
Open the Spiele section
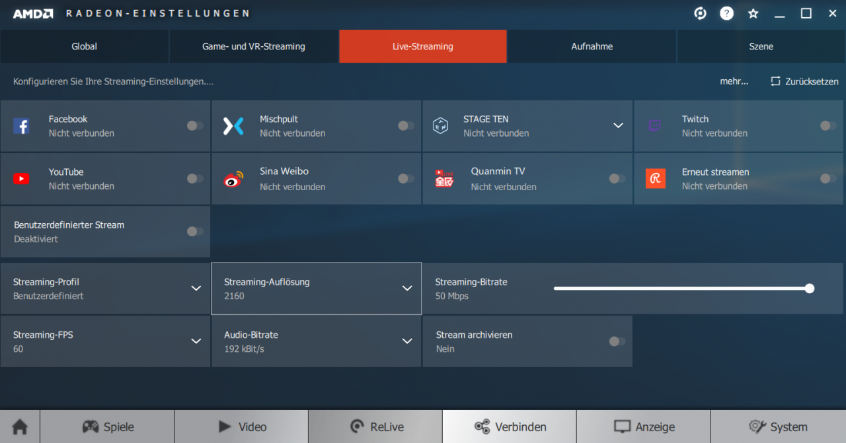(x=107, y=426)
